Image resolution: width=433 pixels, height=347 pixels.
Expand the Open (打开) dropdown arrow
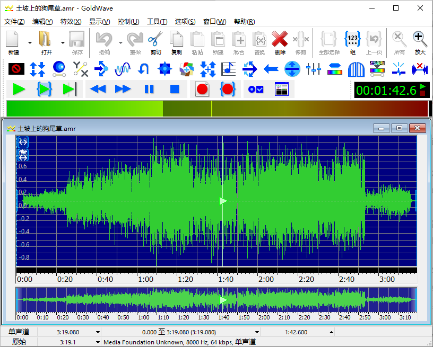[x=63, y=42]
